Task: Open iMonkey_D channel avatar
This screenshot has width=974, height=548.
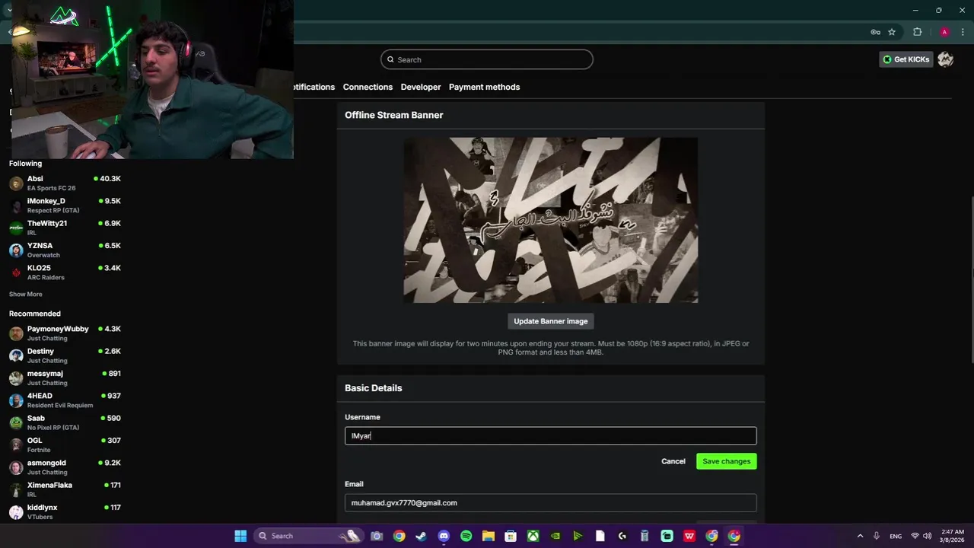Action: coord(16,205)
